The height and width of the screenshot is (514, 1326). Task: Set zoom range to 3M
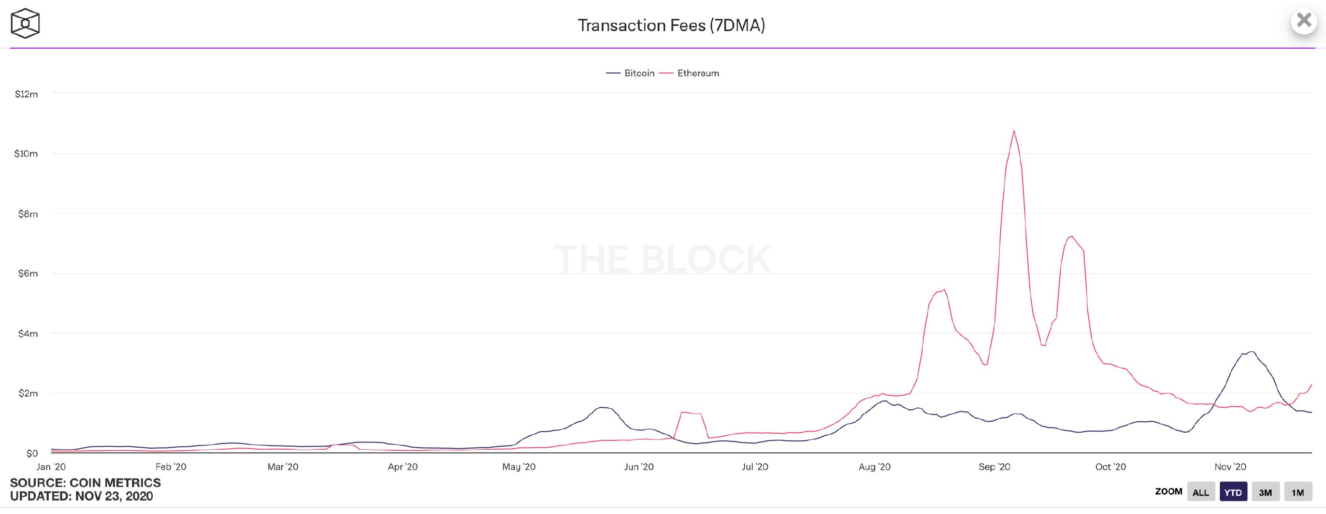click(1265, 492)
